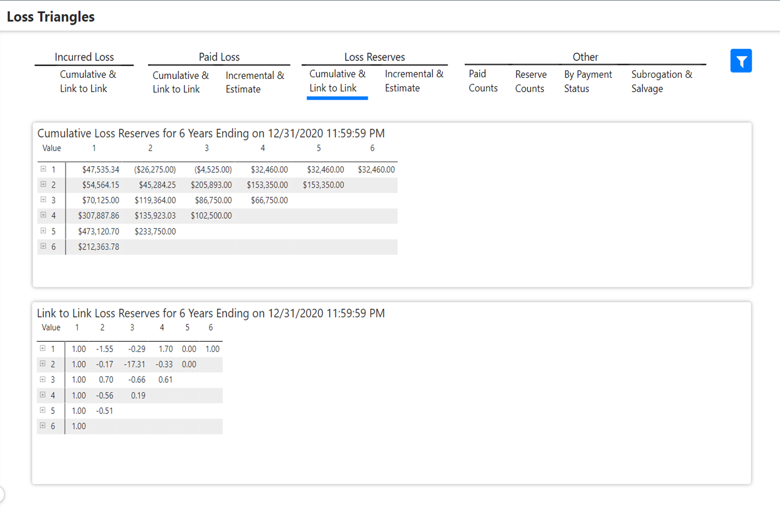Viewport: 780px width, 512px height.
Task: Click the -17.31 value in Link to Link table
Action: click(x=135, y=364)
